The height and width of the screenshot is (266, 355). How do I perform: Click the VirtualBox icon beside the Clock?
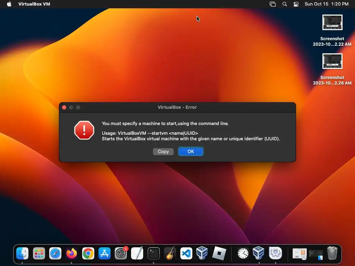pos(259,253)
